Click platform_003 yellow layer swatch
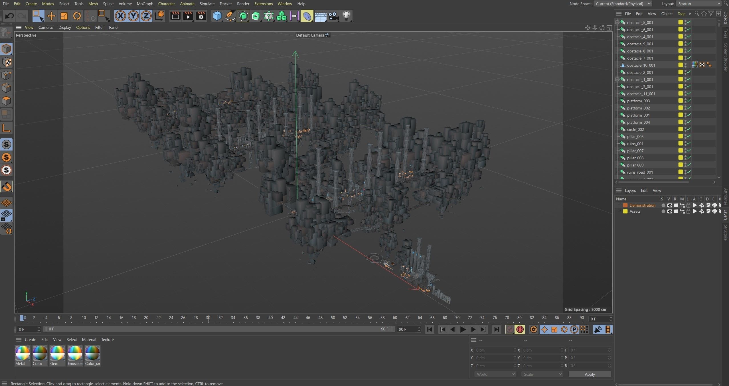The height and width of the screenshot is (386, 729). click(x=680, y=101)
